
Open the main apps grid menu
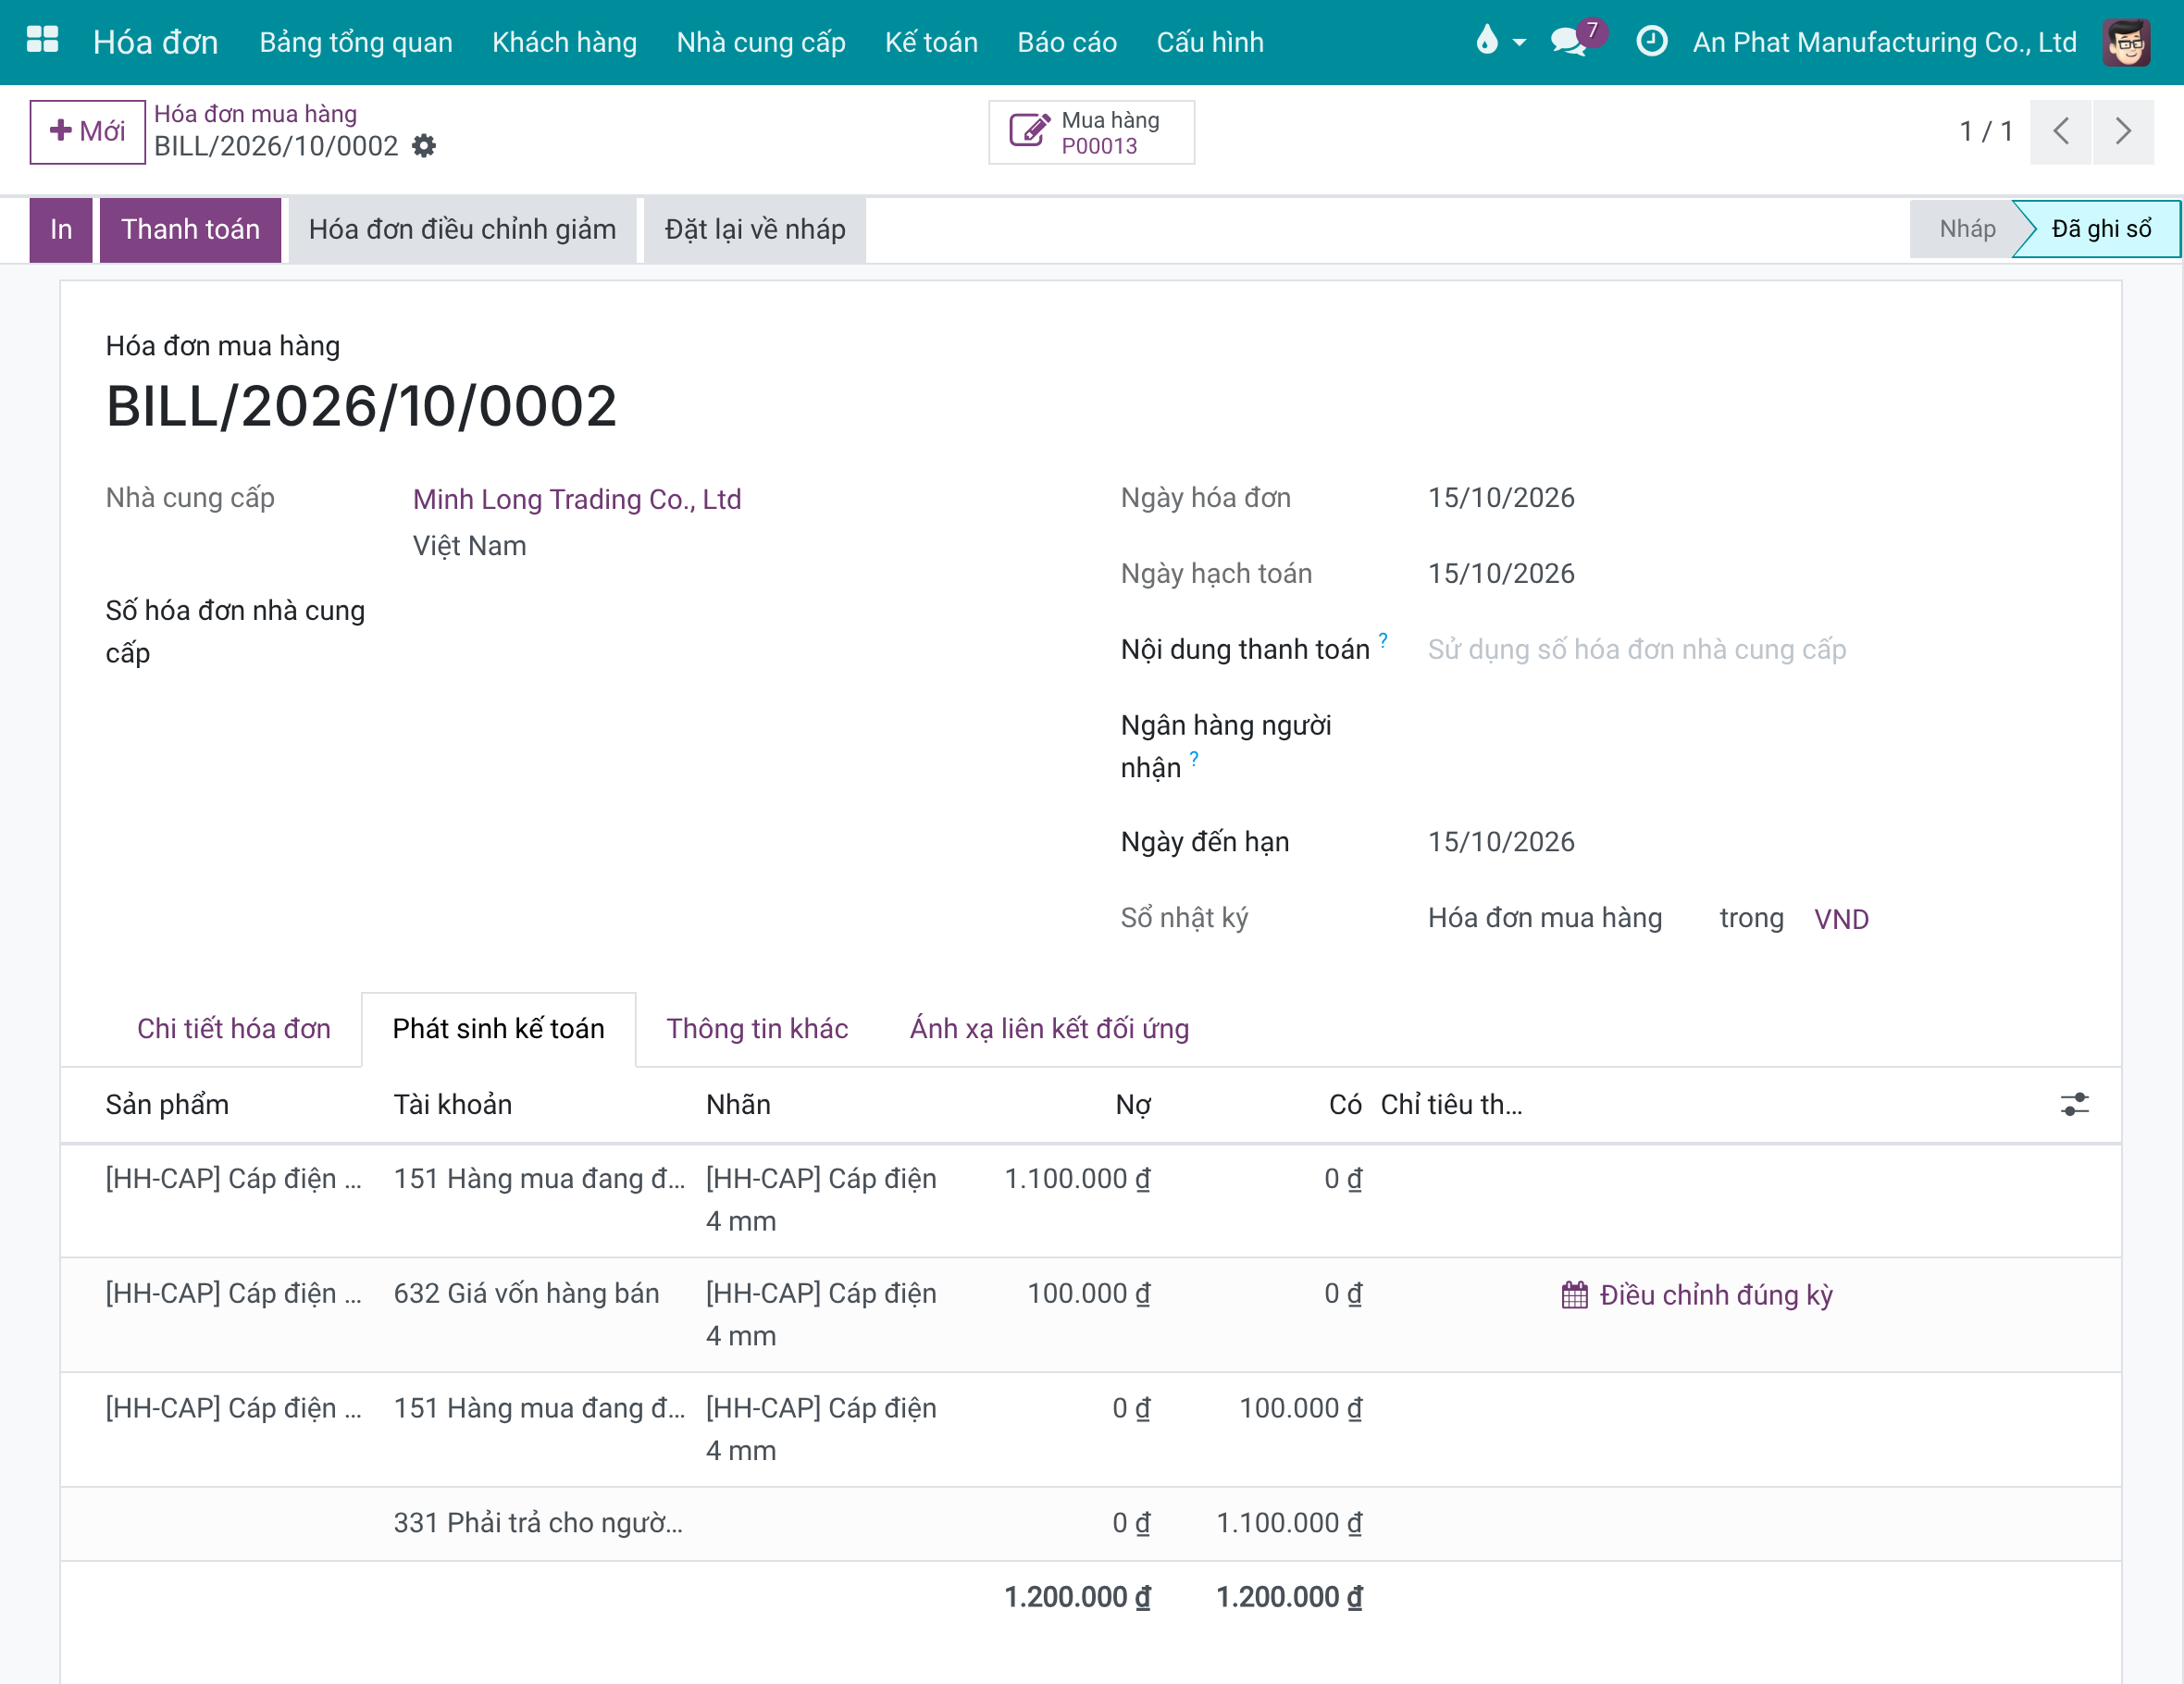click(x=42, y=41)
